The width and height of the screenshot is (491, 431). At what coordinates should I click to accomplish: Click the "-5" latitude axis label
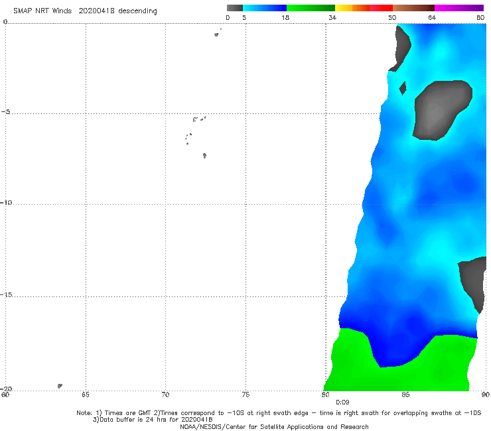pyautogui.click(x=6, y=112)
